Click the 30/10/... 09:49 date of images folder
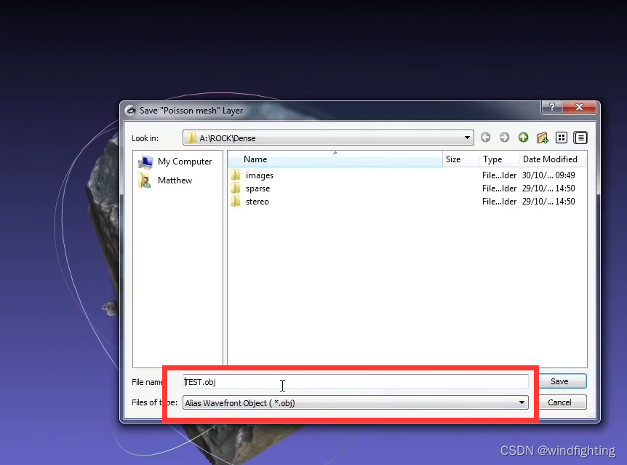Viewport: 627px width, 465px height. pyautogui.click(x=548, y=175)
